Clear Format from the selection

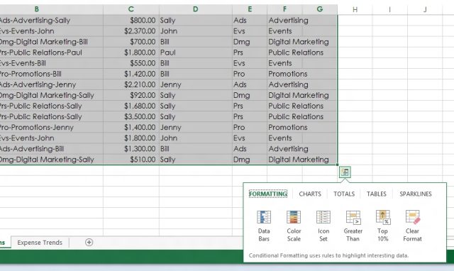(x=412, y=226)
